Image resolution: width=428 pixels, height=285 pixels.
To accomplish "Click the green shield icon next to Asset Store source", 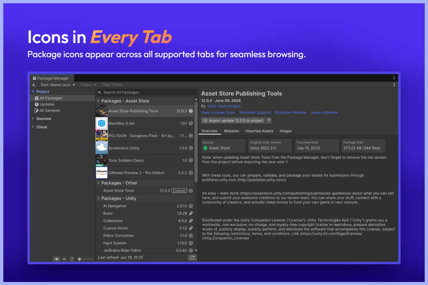I will click(205, 148).
